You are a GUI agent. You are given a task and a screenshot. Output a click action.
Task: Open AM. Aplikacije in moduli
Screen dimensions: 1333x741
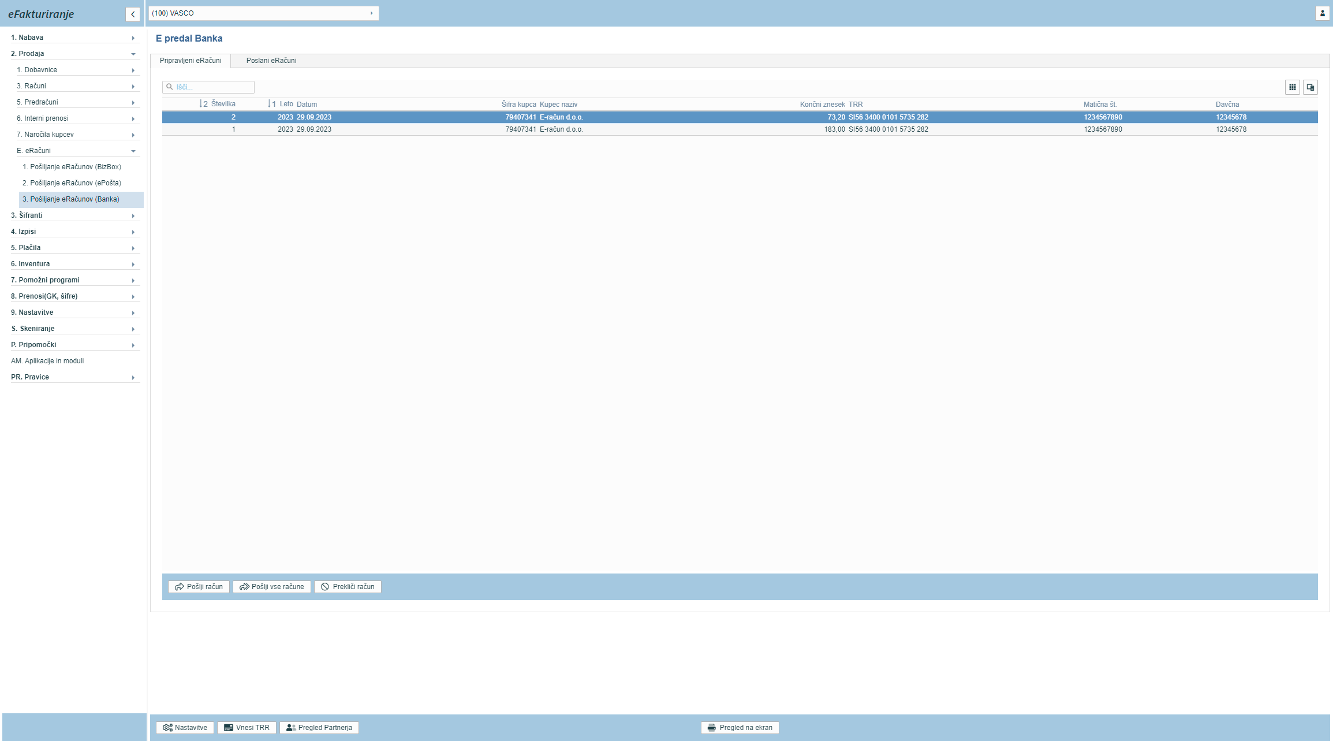(47, 361)
